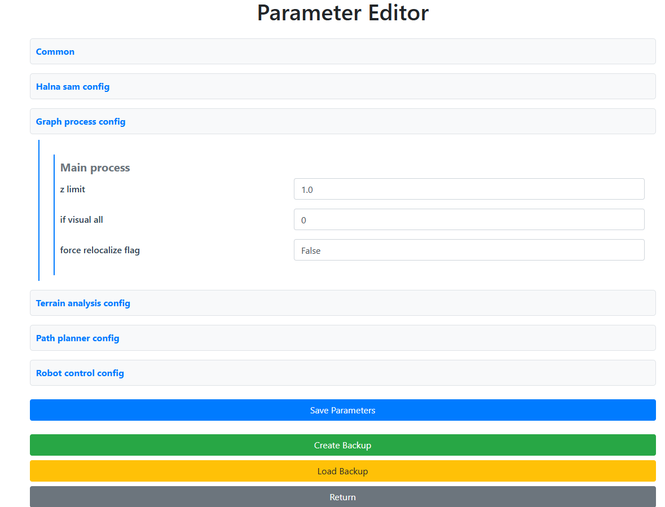Click the Main process heading
This screenshot has width=665, height=507.
tap(95, 167)
